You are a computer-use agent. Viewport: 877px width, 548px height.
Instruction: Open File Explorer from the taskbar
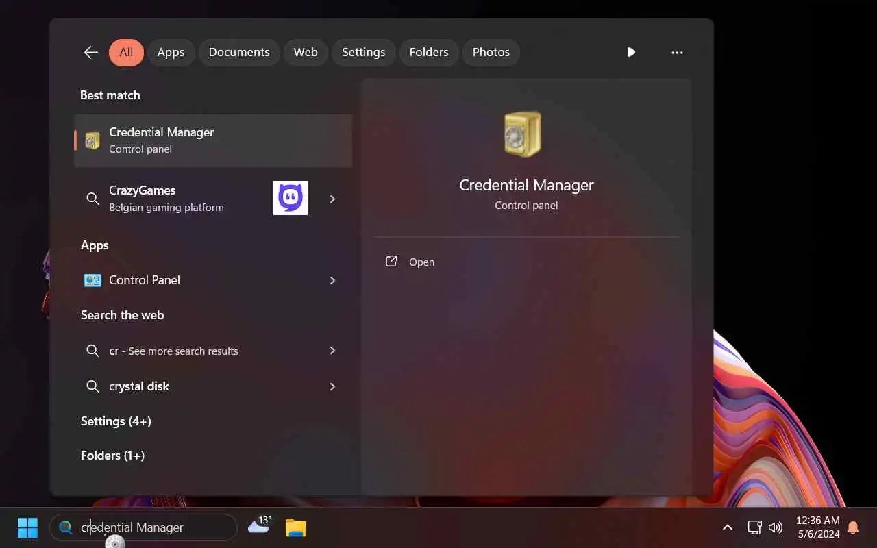296,527
